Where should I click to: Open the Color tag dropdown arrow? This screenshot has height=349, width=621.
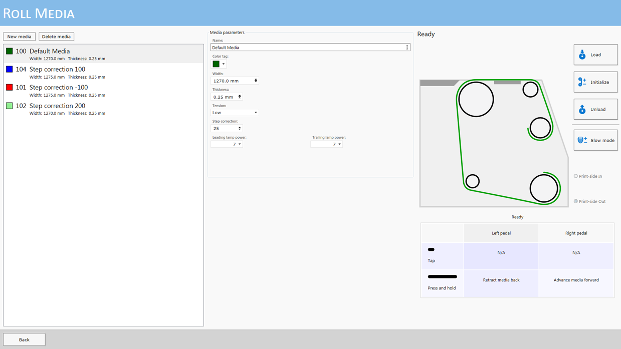click(x=224, y=64)
